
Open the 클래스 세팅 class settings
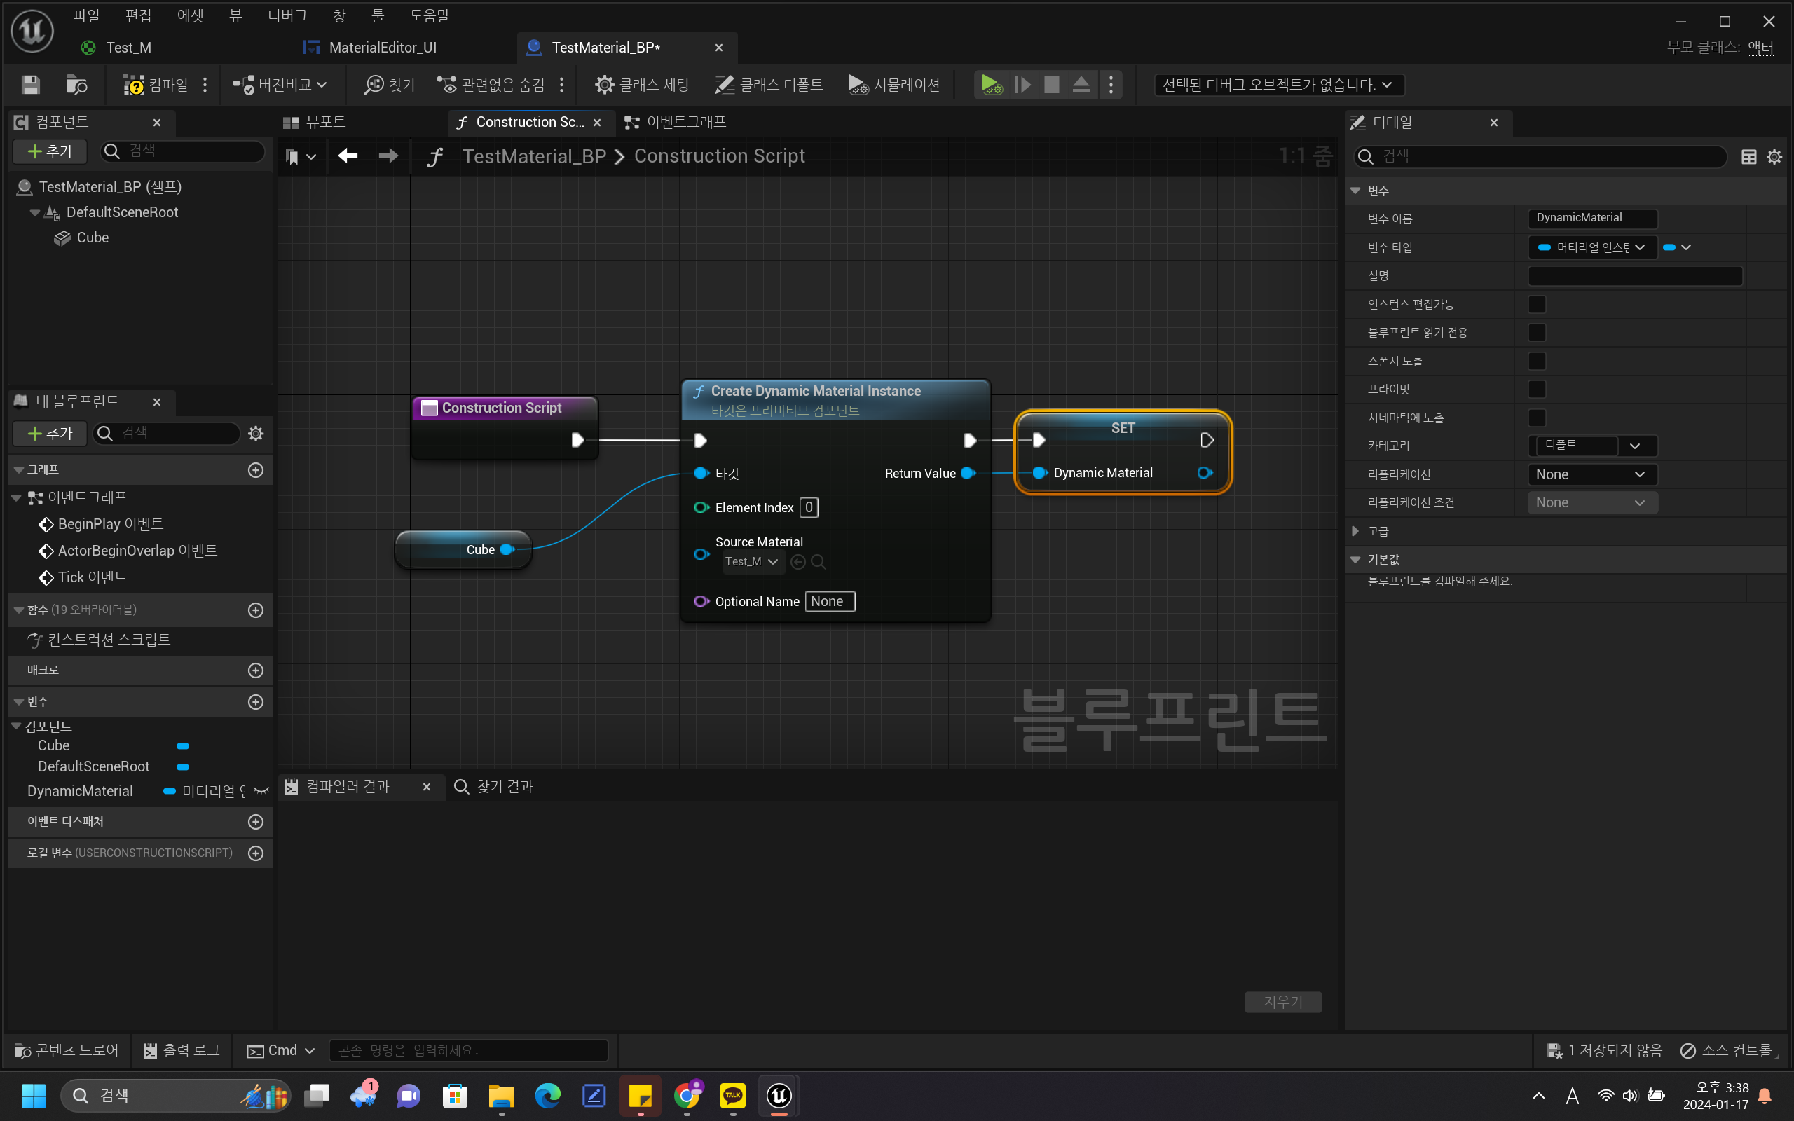pos(642,85)
